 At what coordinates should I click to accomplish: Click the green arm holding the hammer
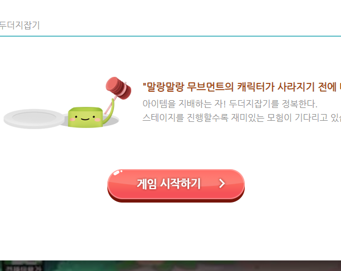click(109, 112)
